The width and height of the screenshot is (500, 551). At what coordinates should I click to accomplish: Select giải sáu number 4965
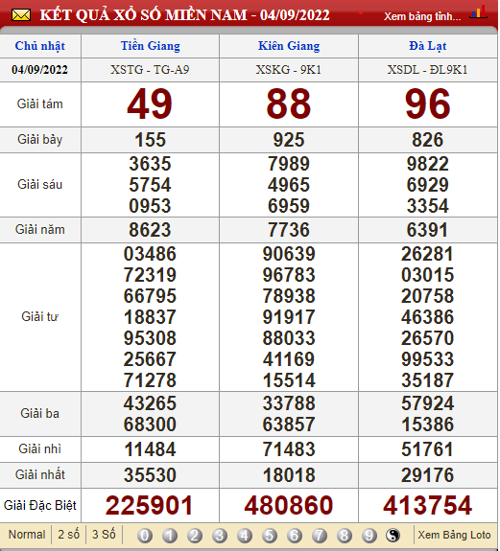(x=289, y=185)
